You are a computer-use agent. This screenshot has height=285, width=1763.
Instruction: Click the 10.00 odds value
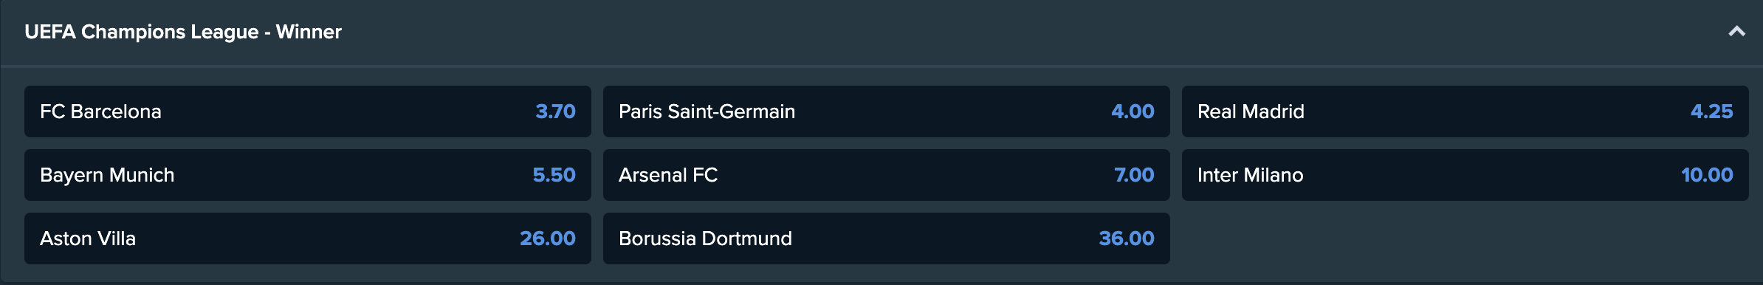coord(1707,175)
